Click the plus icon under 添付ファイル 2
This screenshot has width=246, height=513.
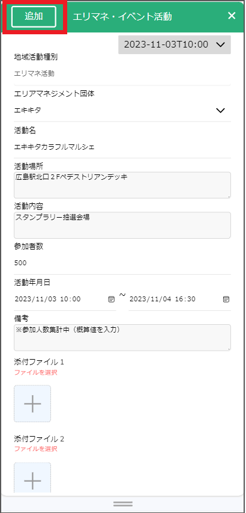32,478
